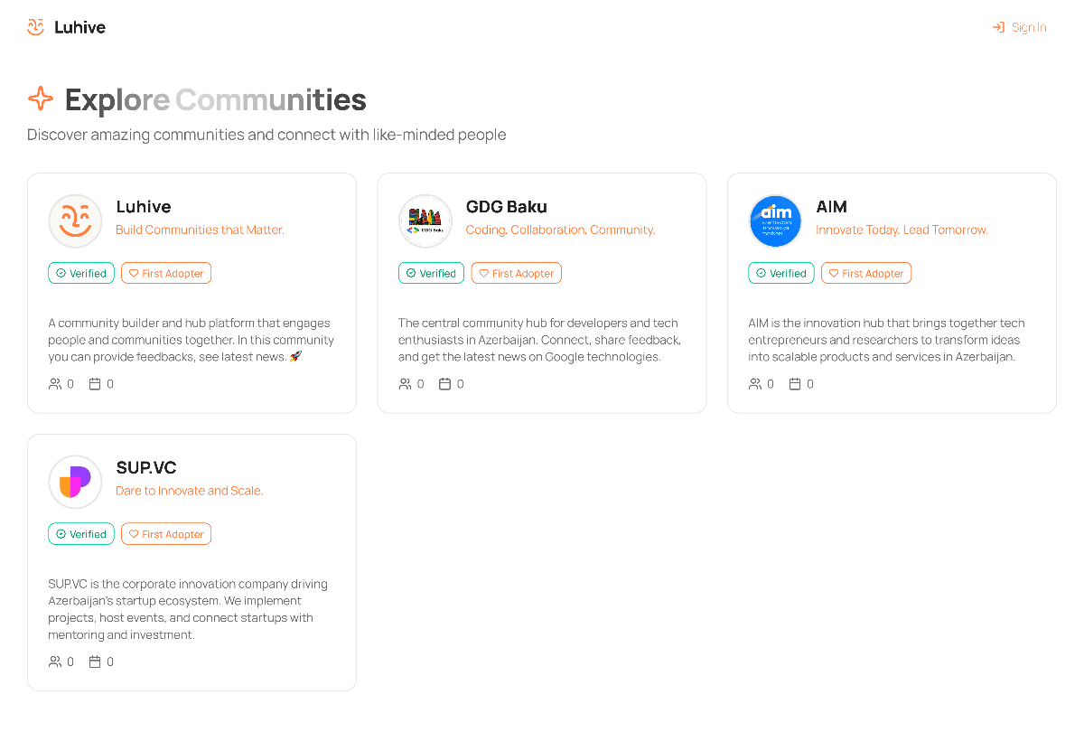Open the Luhive community avatar icon
This screenshot has height=732, width=1084.
75,221
